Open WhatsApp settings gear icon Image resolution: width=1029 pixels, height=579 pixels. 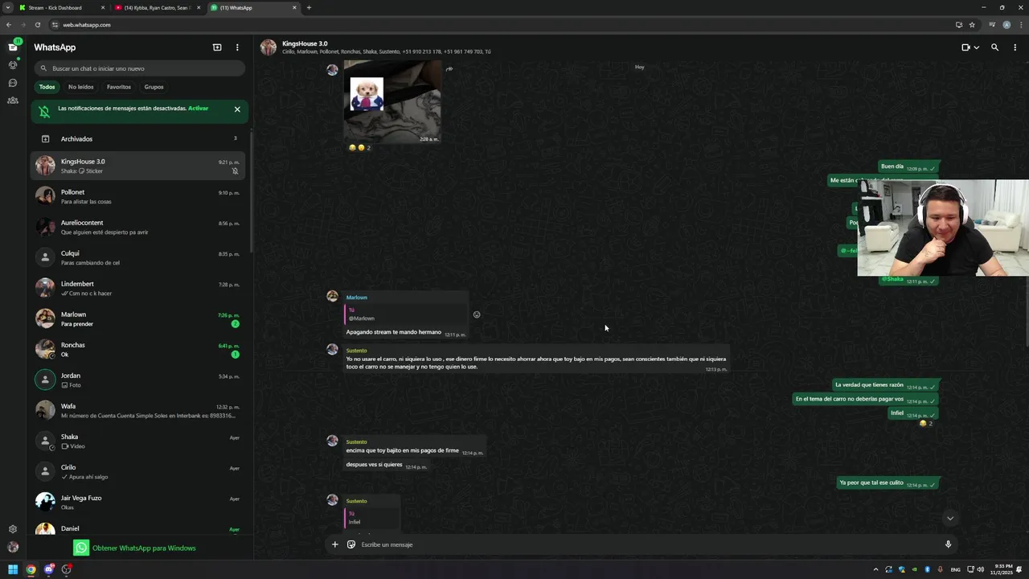[x=13, y=529]
